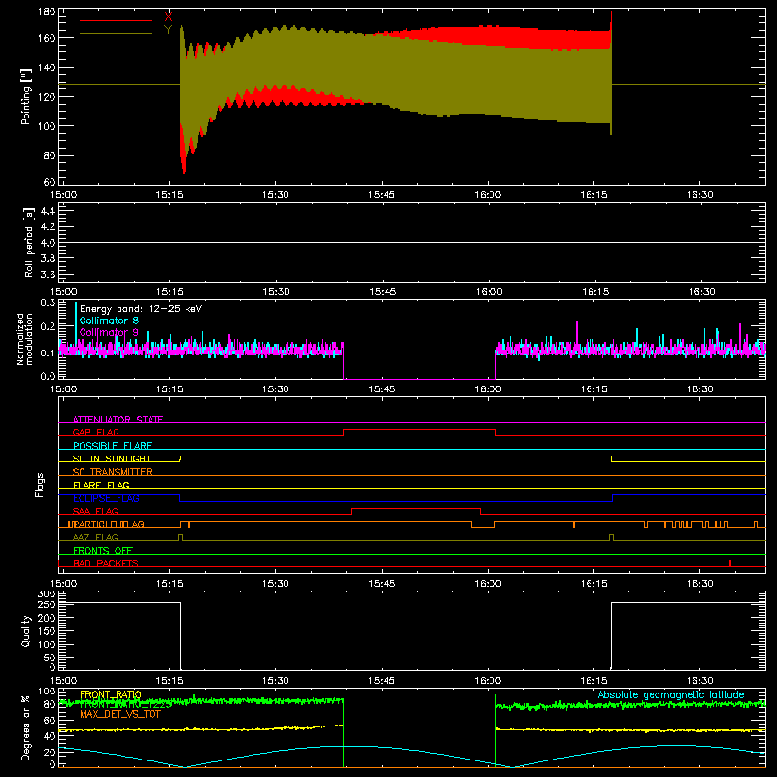Click the 16:30 tick label under Quality plot
777x777 pixels.
coord(699,681)
